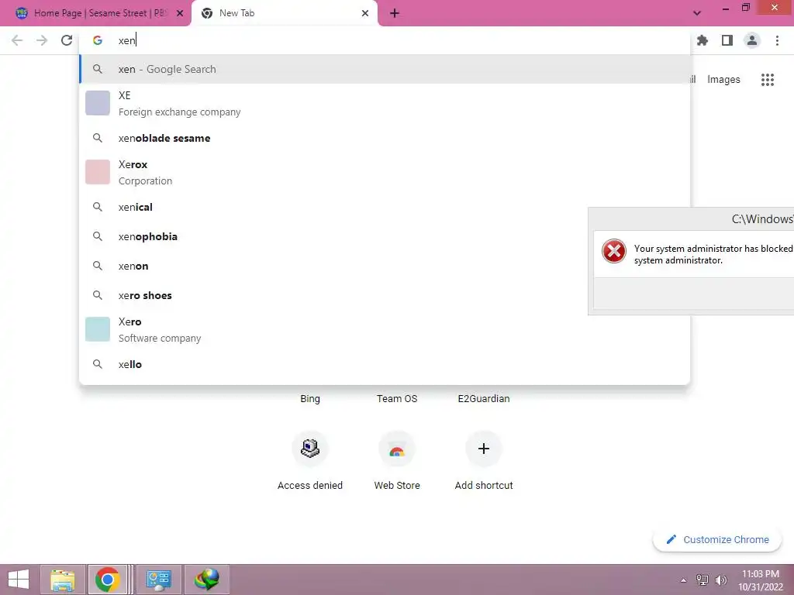Select the Xero software company suggestion
Viewport: 794px width, 595px height.
(385, 329)
